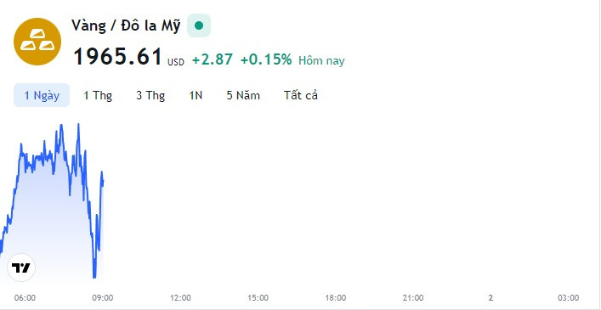Screen dimensions: 601x310
Task: Click the TradingView logo icon
Action: tap(21, 268)
